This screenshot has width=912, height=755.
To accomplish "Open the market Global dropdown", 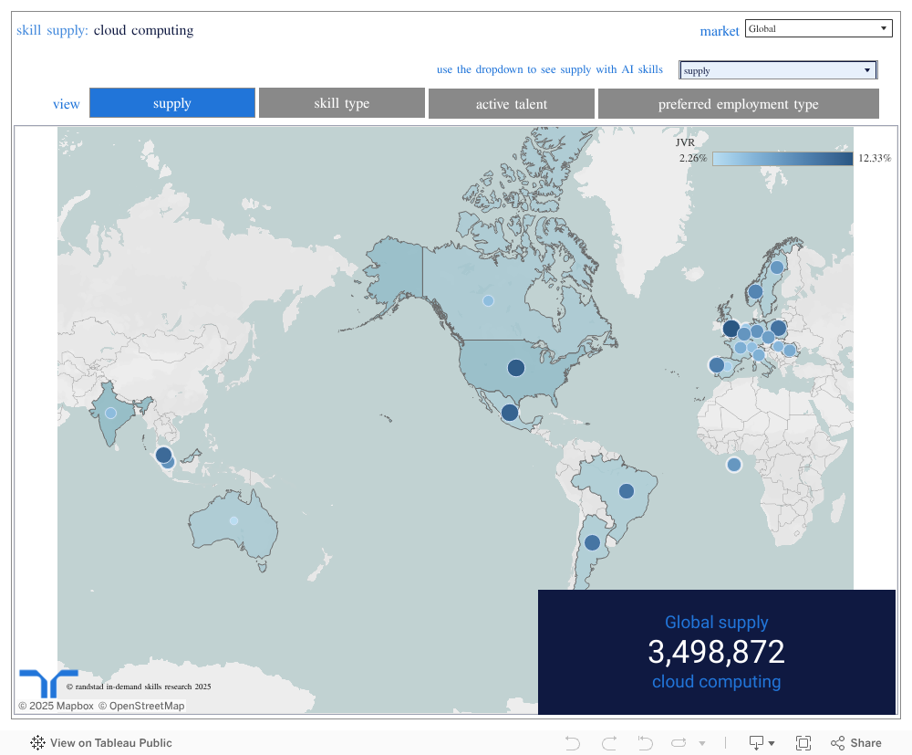I will [x=818, y=27].
